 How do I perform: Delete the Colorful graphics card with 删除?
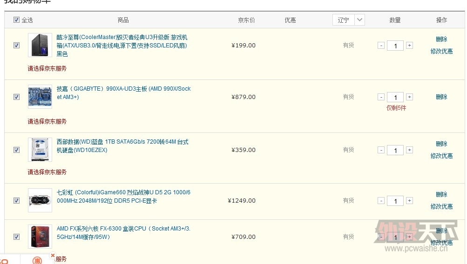tap(441, 194)
